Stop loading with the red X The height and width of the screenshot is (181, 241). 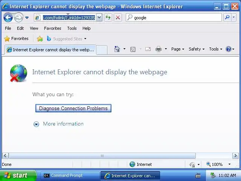118,17
